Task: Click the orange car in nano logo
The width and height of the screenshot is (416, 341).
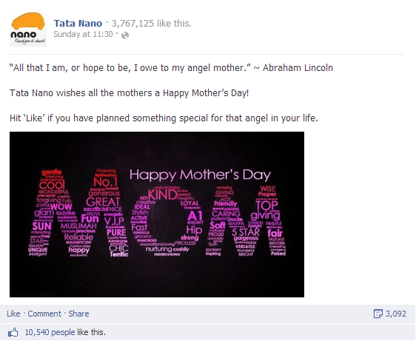Action: pos(28,21)
